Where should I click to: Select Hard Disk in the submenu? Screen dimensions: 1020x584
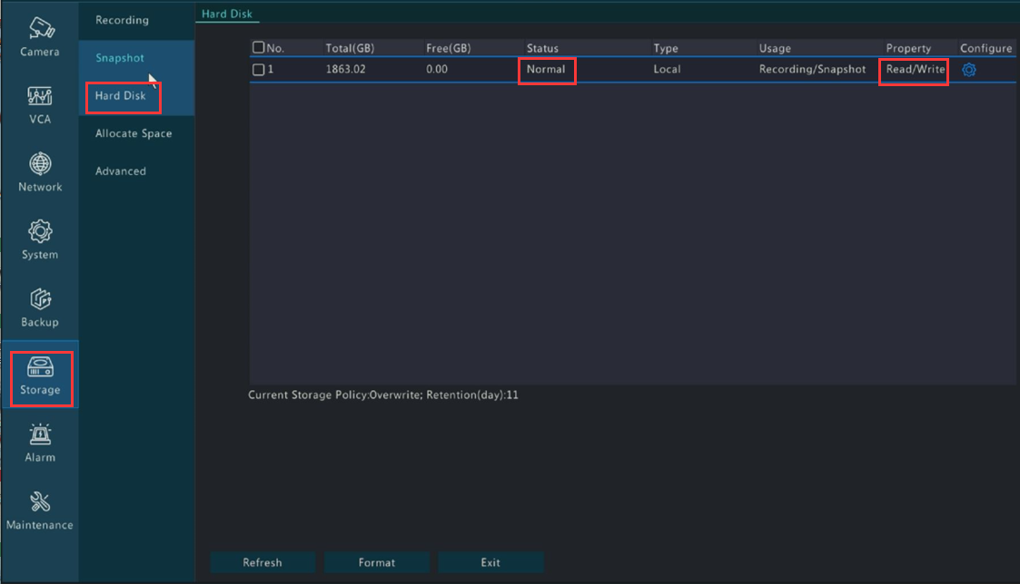121,96
